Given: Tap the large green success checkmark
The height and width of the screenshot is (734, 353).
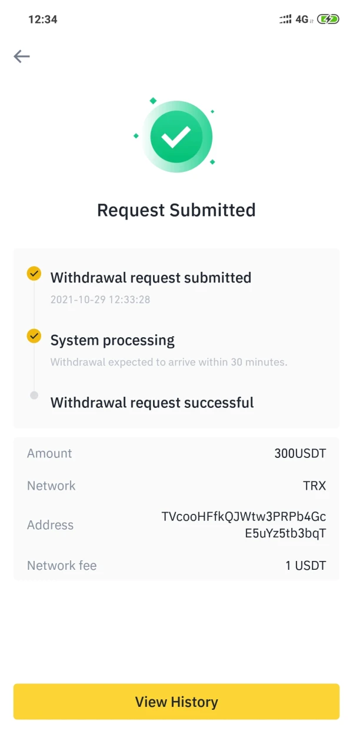Looking at the screenshot, I should [176, 137].
